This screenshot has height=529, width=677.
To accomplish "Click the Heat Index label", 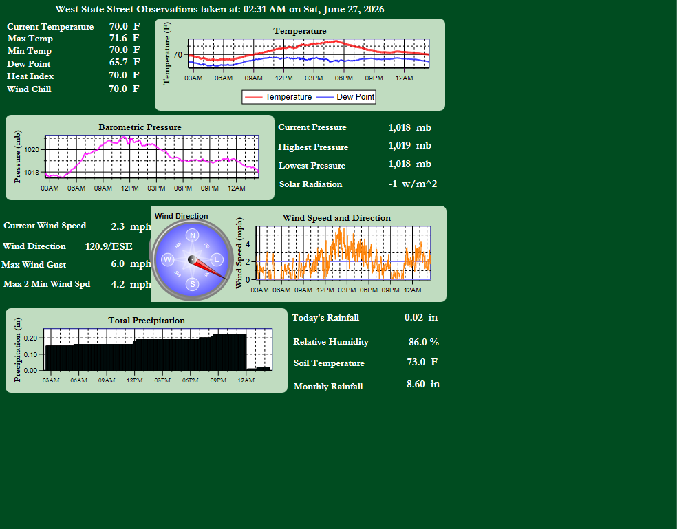I will click(30, 76).
